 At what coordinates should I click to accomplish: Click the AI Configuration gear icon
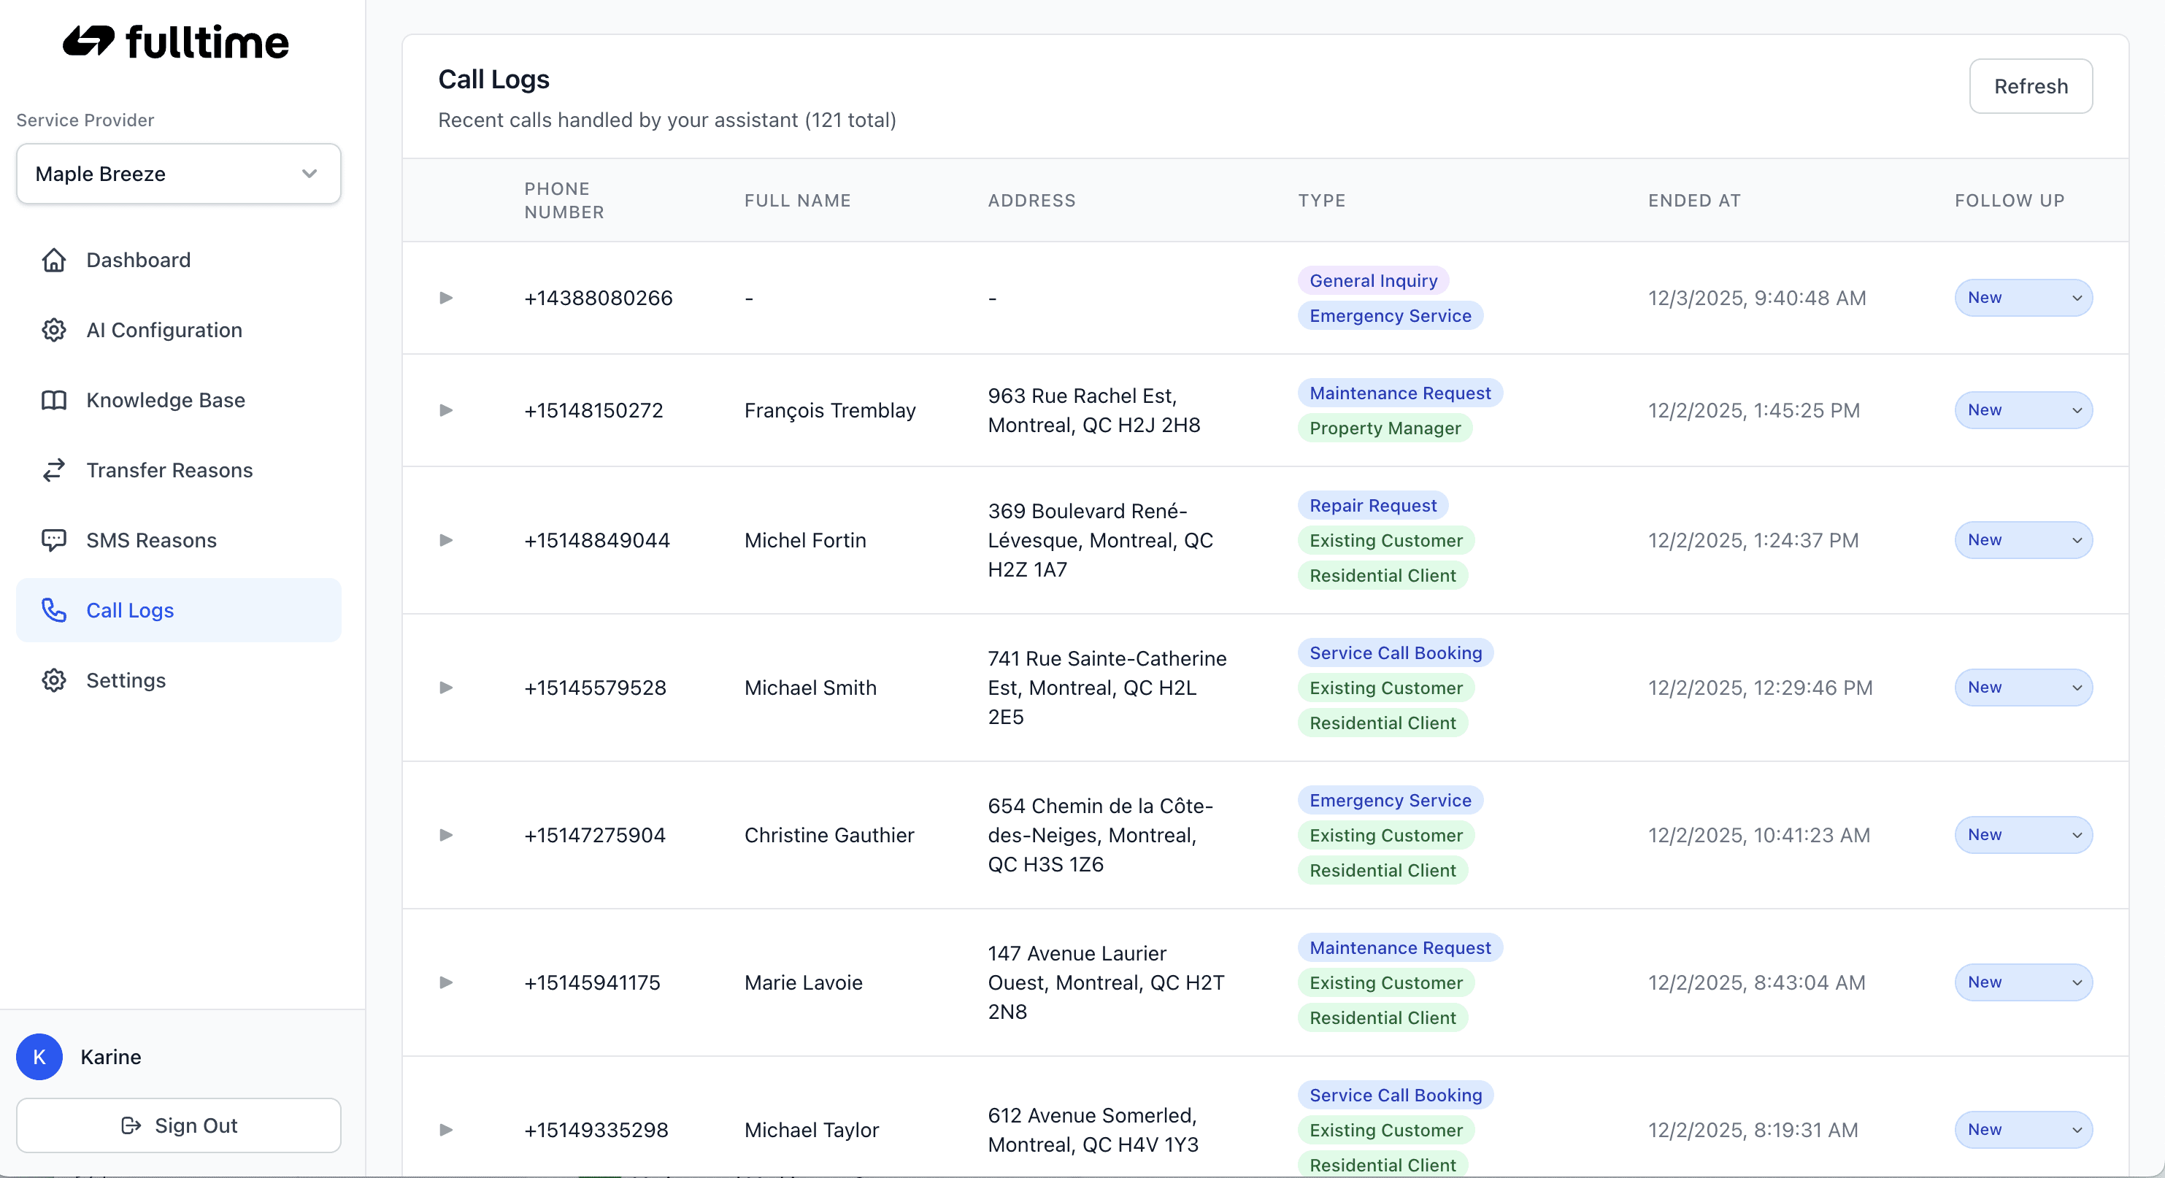click(x=54, y=330)
